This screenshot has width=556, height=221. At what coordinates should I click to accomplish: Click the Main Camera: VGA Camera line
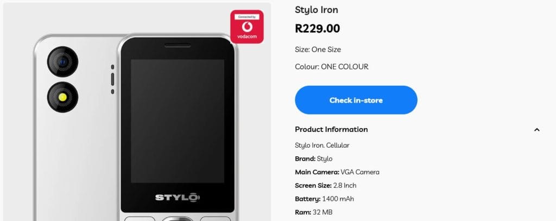(337, 172)
